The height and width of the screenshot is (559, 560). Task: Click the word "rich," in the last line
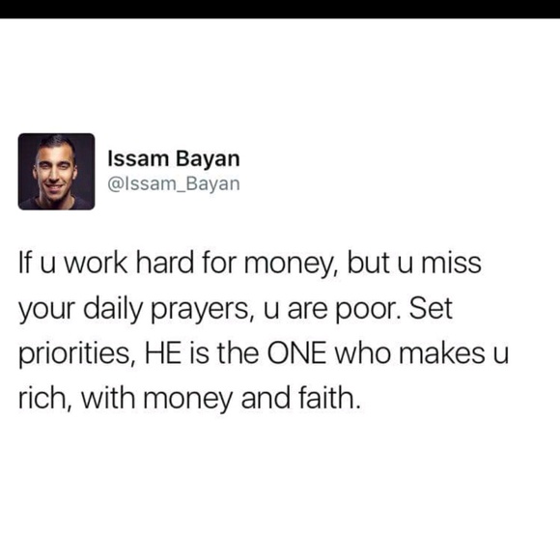(x=45, y=398)
